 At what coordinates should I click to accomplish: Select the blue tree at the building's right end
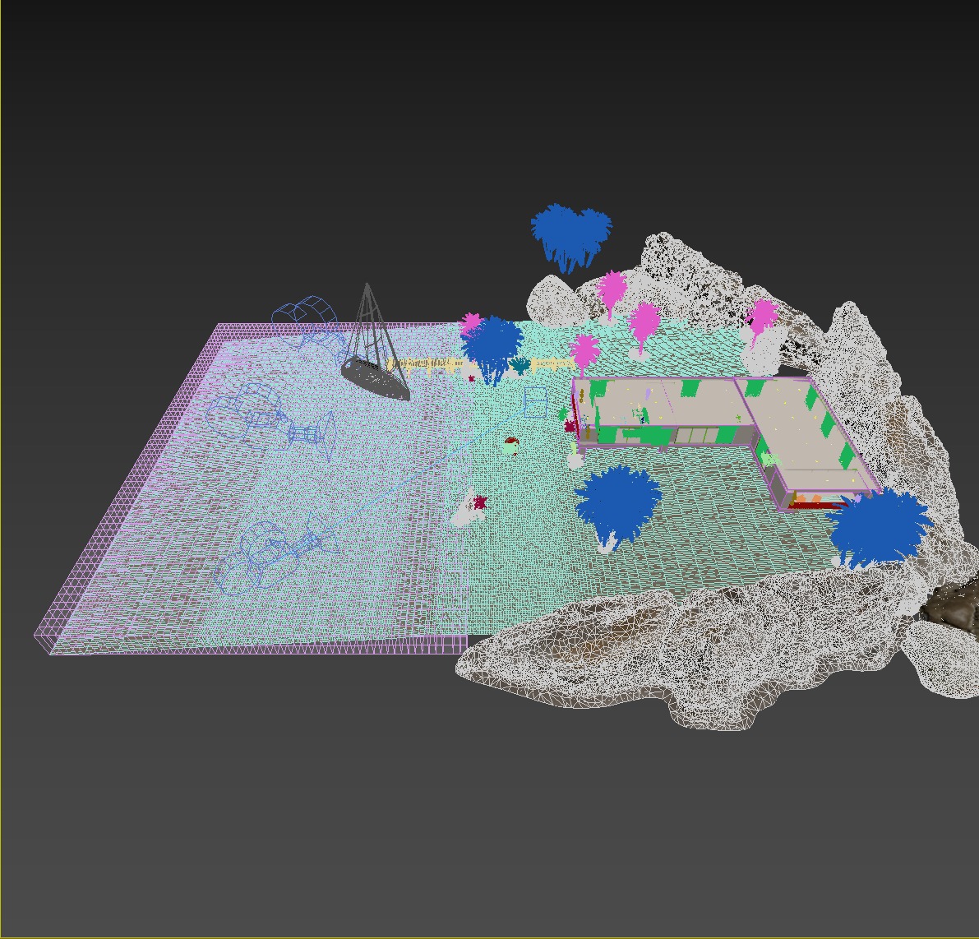click(x=879, y=529)
